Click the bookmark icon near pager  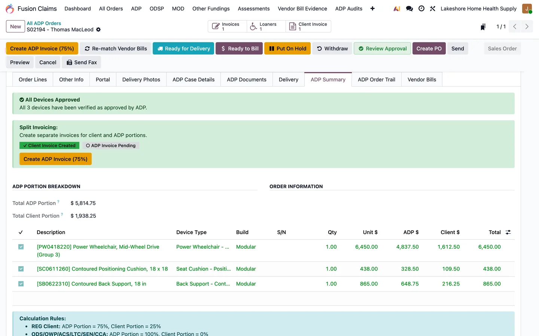coord(483,27)
